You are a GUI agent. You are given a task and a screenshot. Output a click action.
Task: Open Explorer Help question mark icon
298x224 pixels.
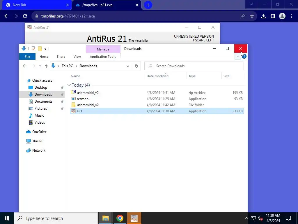pos(244,56)
